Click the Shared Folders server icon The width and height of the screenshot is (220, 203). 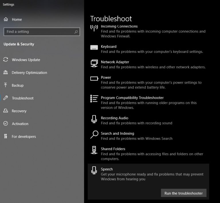coord(94,150)
